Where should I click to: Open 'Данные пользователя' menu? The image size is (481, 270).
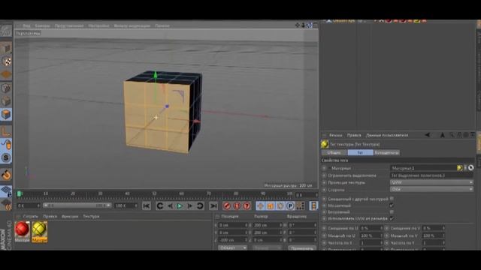coord(387,135)
